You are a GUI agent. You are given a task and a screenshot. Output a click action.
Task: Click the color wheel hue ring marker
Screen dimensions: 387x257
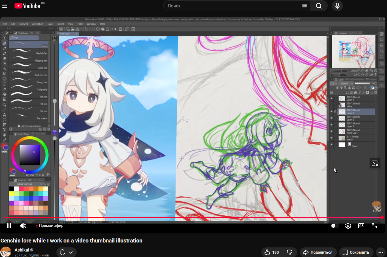coord(25,172)
